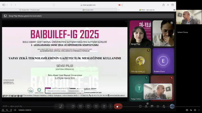
Task: Switch to Google One - Premium planı tab
Action: coord(30,10)
